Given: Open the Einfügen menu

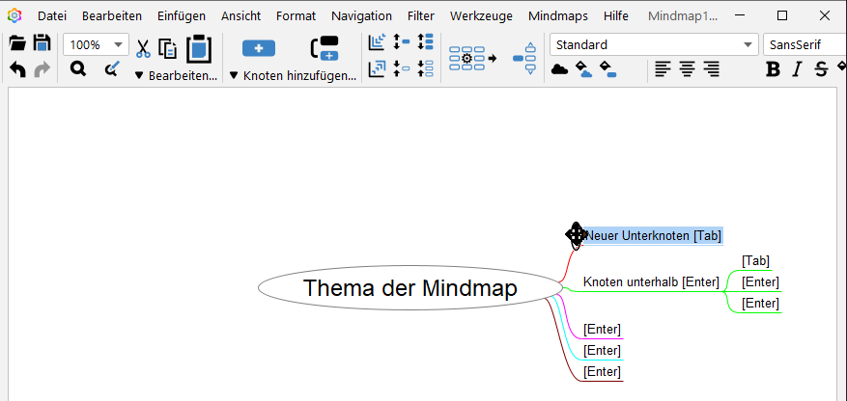Looking at the screenshot, I should pyautogui.click(x=182, y=16).
